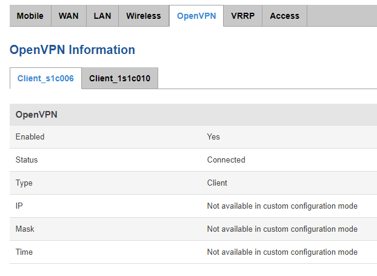Image resolution: width=377 pixels, height=276 pixels.
Task: Click the IP row's unavailable message
Action: (282, 206)
